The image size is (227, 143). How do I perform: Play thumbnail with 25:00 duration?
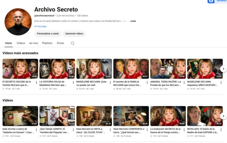coord(168,69)
